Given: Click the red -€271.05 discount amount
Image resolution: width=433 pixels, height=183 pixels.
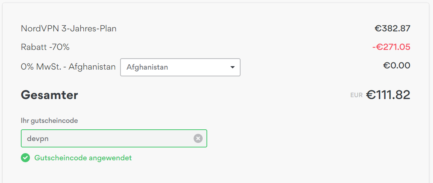Looking at the screenshot, I should (391, 47).
